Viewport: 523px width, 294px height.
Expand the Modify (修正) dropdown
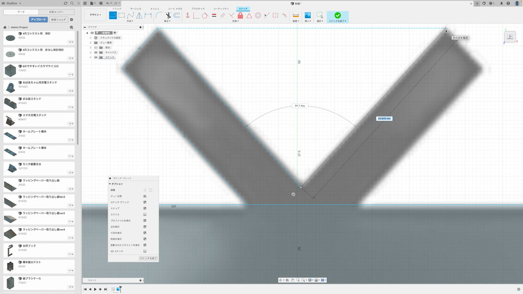click(167, 21)
